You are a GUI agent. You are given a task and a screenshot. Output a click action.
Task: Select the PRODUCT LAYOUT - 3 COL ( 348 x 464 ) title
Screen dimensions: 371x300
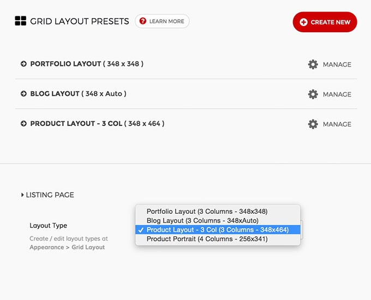click(97, 123)
